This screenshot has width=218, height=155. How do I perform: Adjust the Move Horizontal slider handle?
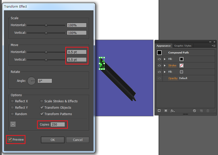point(46,52)
